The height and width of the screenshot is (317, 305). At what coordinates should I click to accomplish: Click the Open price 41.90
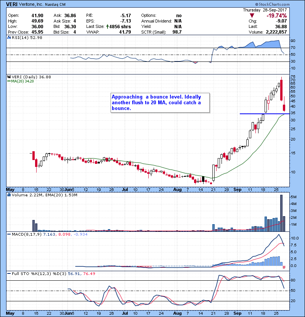37,16
